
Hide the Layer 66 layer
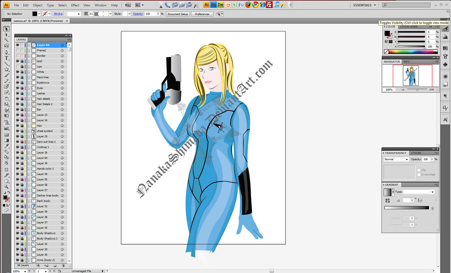coord(18,45)
